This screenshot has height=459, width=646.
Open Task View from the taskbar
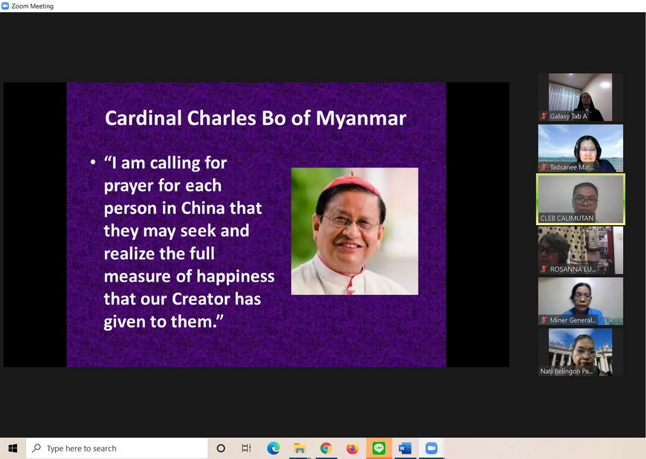[247, 448]
